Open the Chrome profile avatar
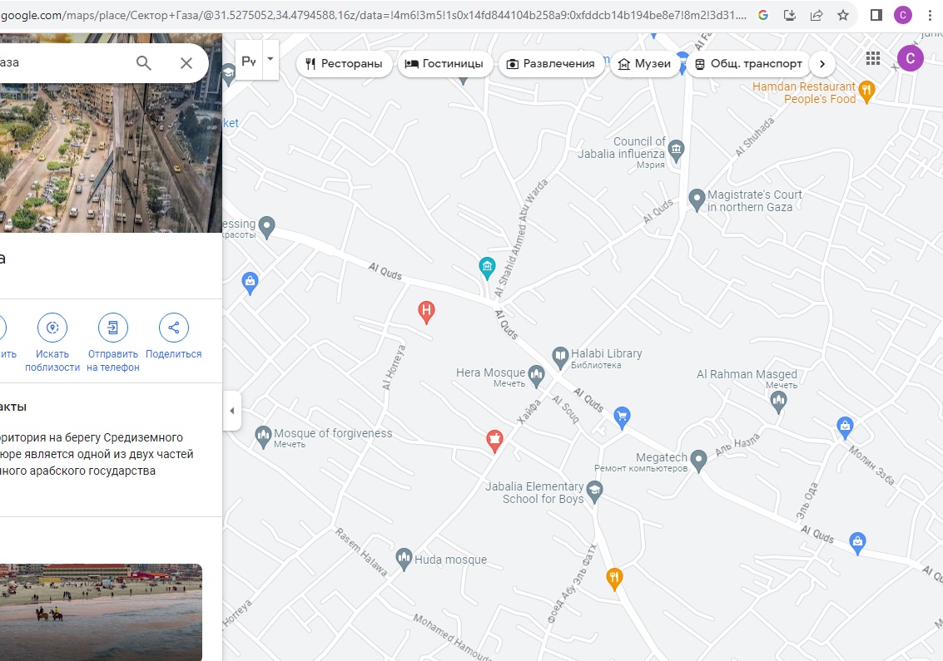 pos(903,15)
